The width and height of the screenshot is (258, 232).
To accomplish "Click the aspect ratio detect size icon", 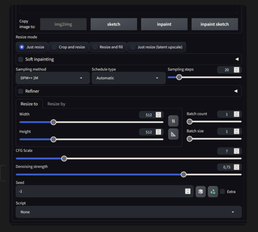I will (173, 134).
